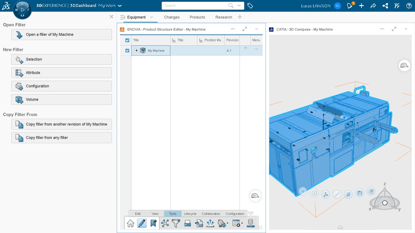Toggle the My Machine row checkbox
Screen dimensions: 415x233
pyautogui.click(x=127, y=50)
